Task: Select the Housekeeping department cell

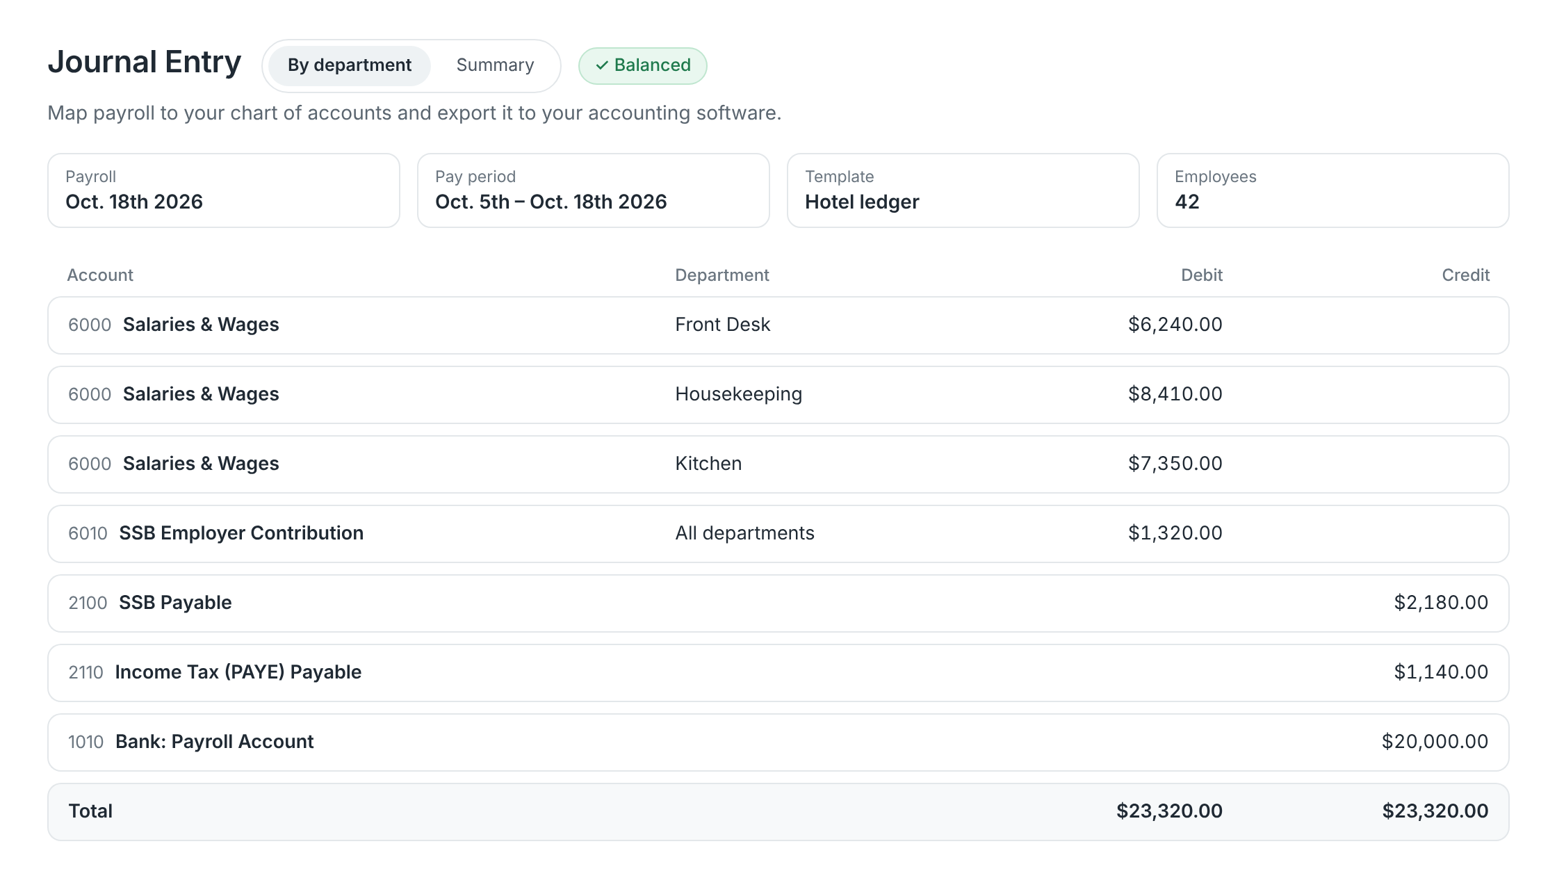Action: click(x=739, y=394)
